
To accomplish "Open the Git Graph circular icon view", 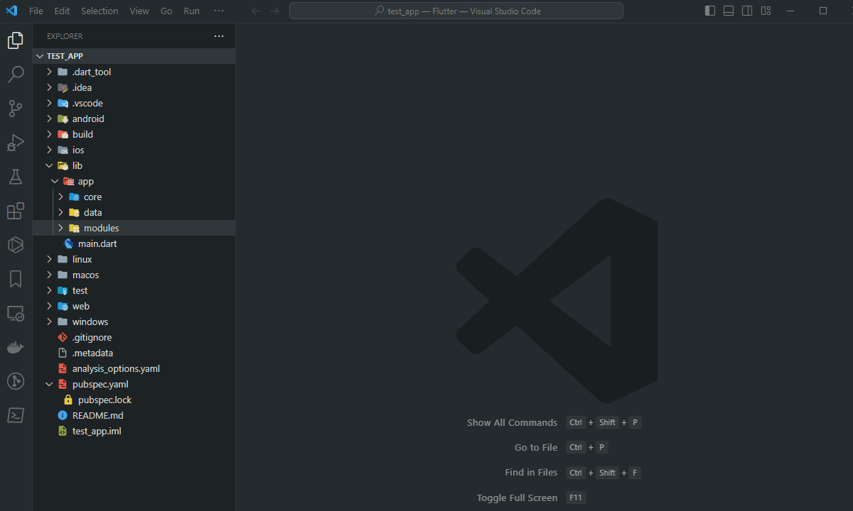I will click(16, 381).
